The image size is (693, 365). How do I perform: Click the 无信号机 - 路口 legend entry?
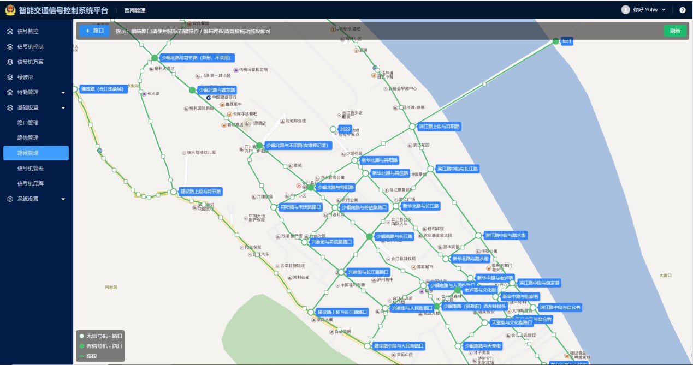tap(100, 336)
